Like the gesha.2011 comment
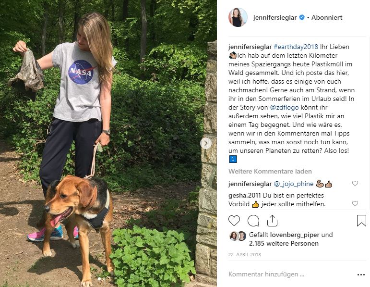370x287 pixels. [x=355, y=203]
